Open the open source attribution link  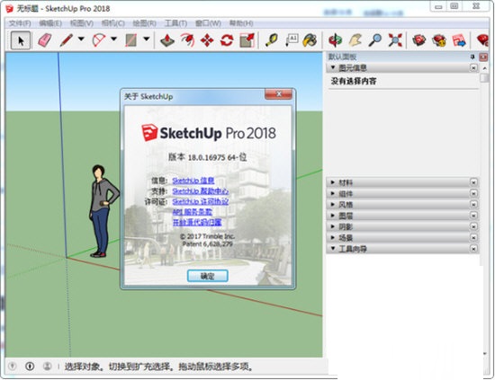(197, 223)
